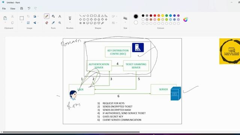The width and height of the screenshot is (240, 135).
Task: Select the Fill with colour bucket tool
Action: point(53,16)
